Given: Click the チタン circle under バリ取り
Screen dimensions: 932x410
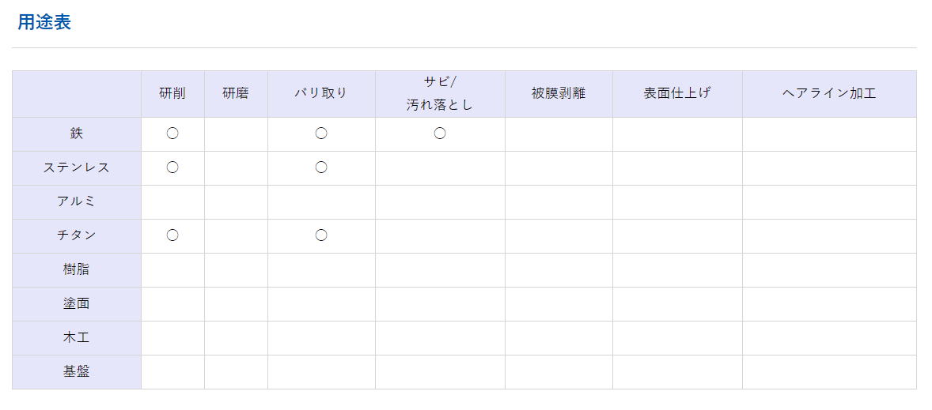Looking at the screenshot, I should [321, 235].
